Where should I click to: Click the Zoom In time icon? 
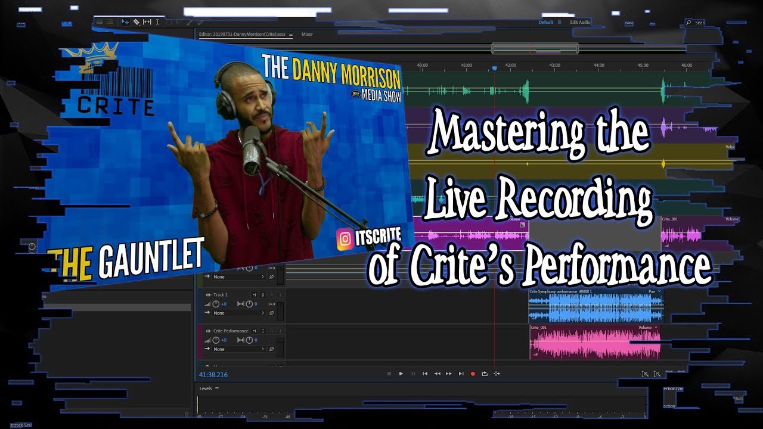pyautogui.click(x=645, y=374)
